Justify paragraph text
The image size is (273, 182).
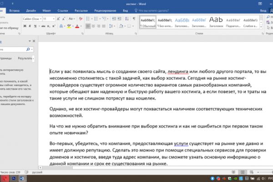click(x=104, y=26)
